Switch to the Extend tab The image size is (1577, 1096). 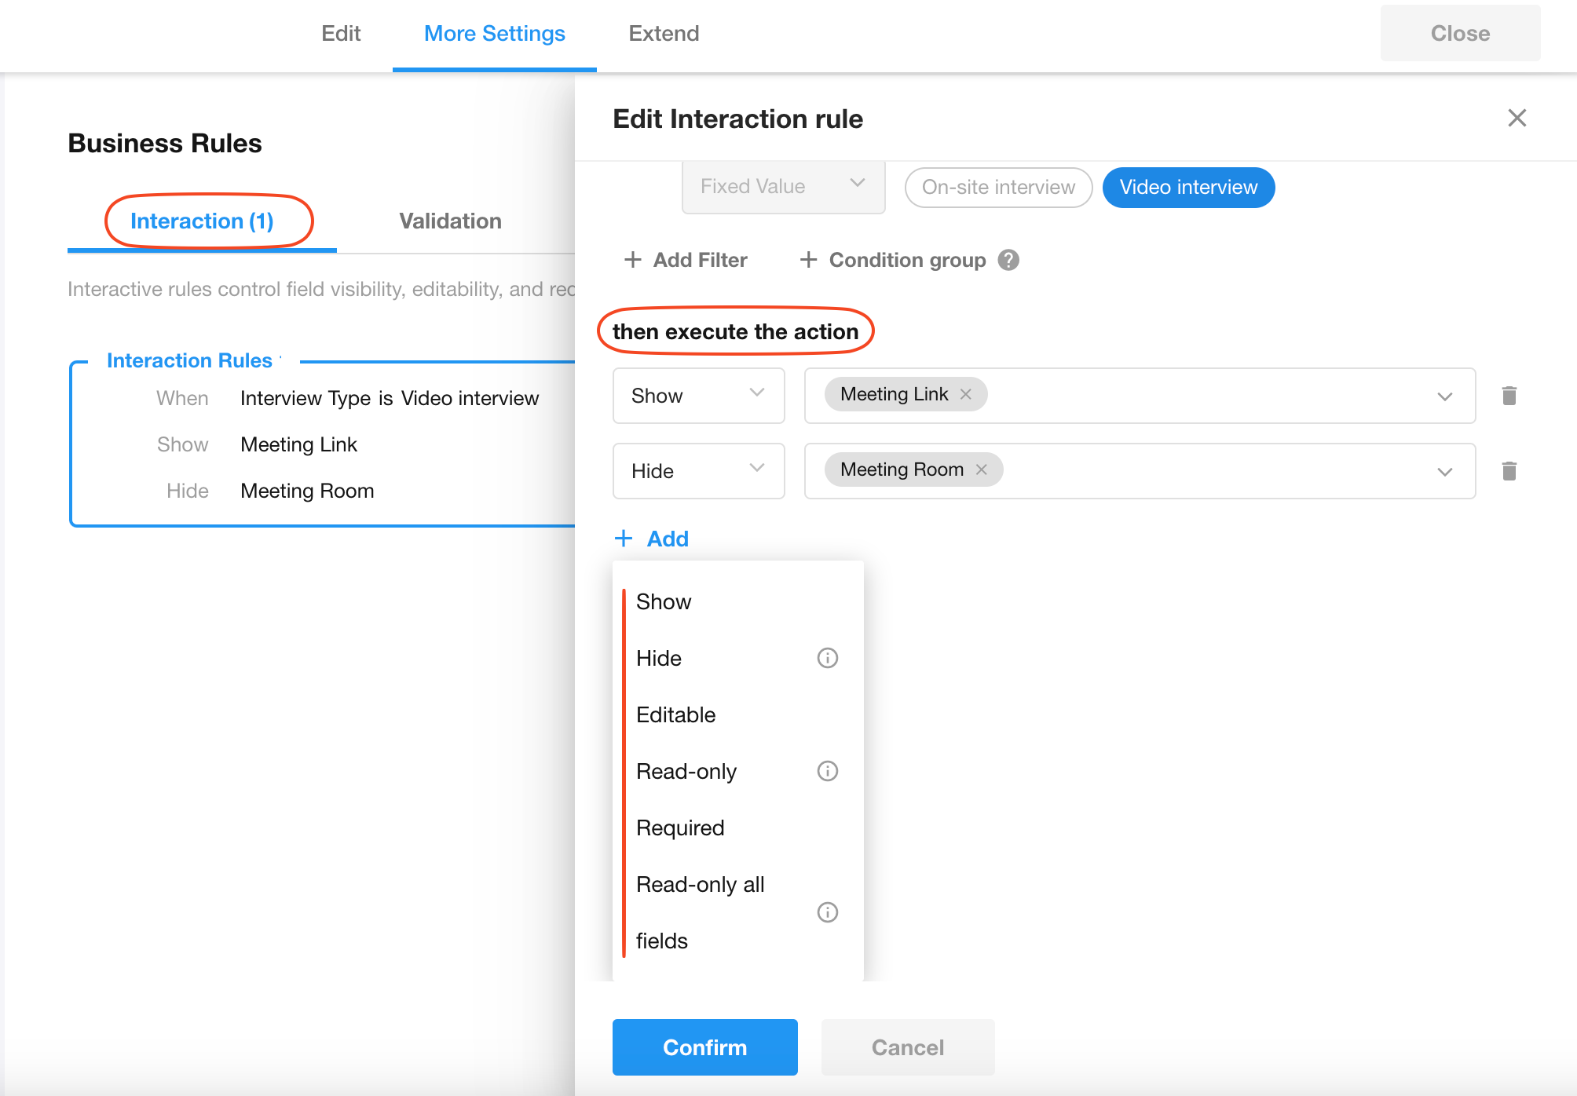click(663, 34)
